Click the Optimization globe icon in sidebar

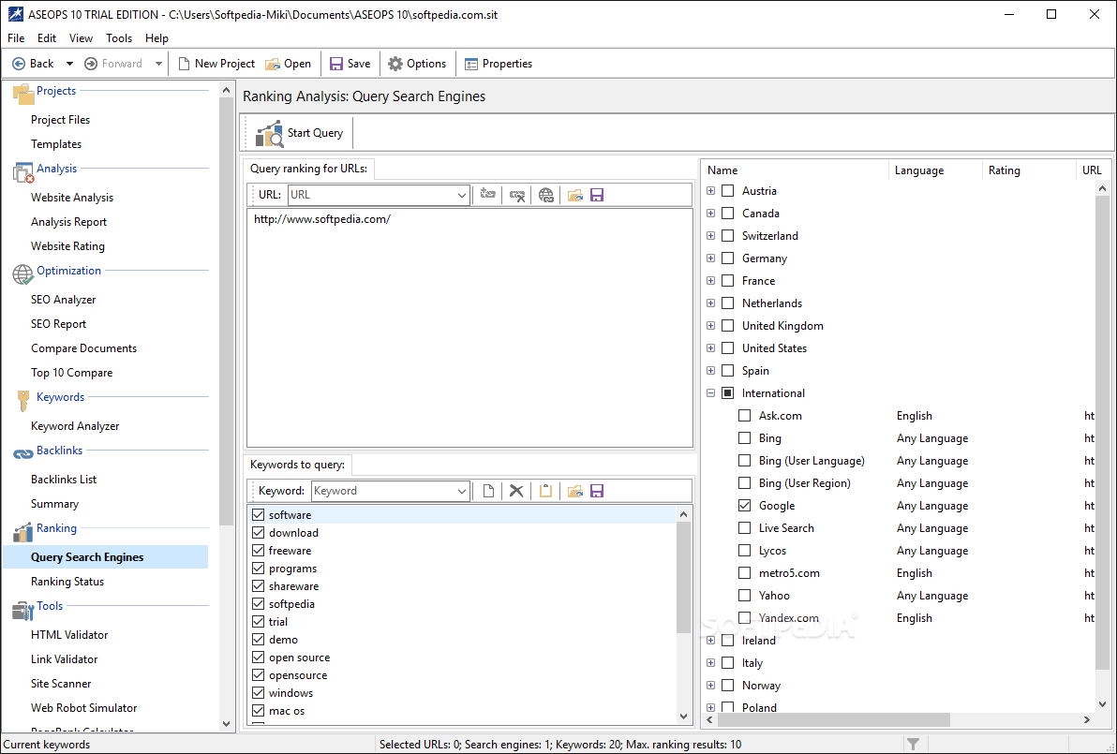(x=23, y=274)
